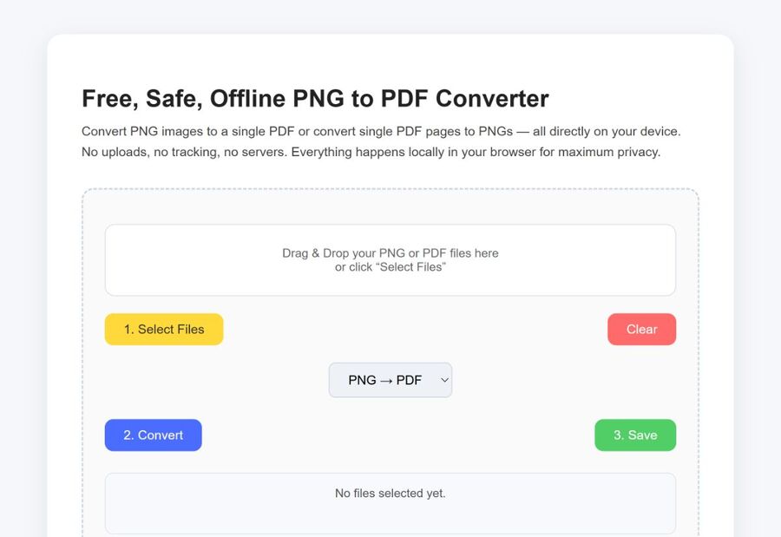Image resolution: width=781 pixels, height=537 pixels.
Task: Click "Drag & Drop your PNG or PDF files here" text
Action: [x=390, y=253]
